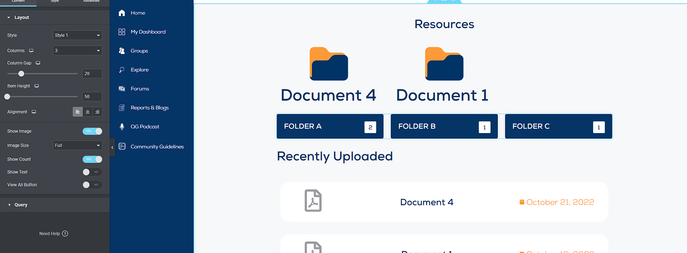This screenshot has width=687, height=253.
Task: Open the Image Size dropdown showing Full
Action: coord(77,145)
